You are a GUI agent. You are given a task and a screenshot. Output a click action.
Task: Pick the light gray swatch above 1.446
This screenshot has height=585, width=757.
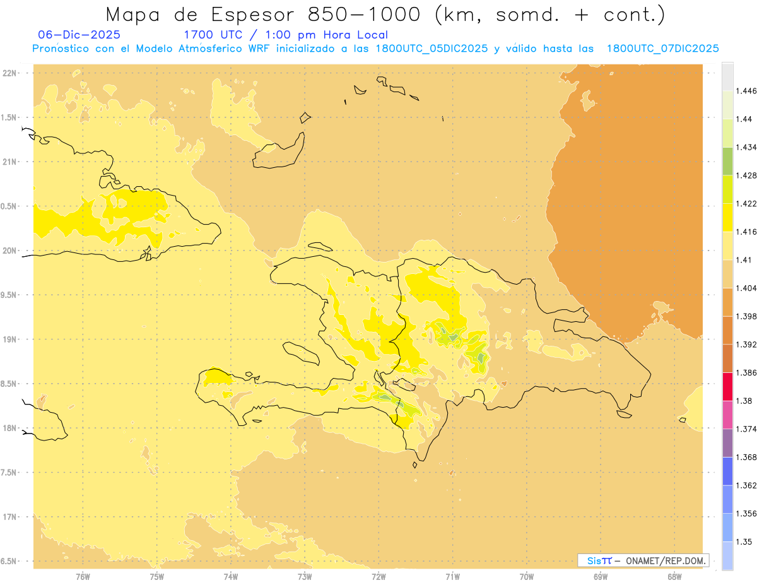coord(727,77)
